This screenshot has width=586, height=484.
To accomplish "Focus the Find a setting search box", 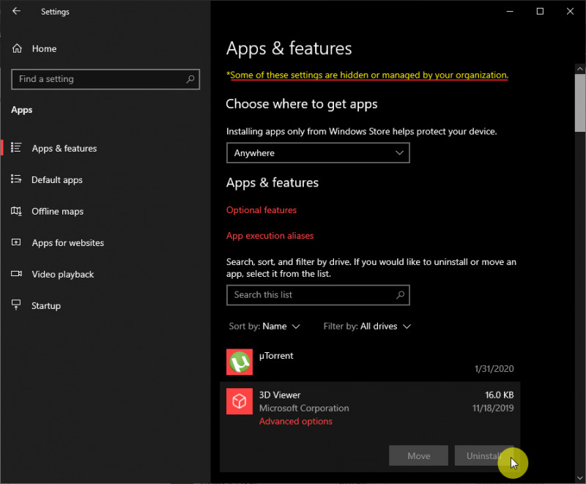I will point(105,79).
